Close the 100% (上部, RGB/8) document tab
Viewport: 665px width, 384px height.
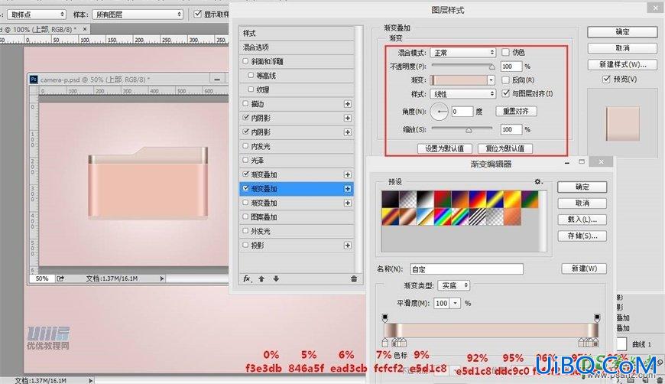coord(85,29)
